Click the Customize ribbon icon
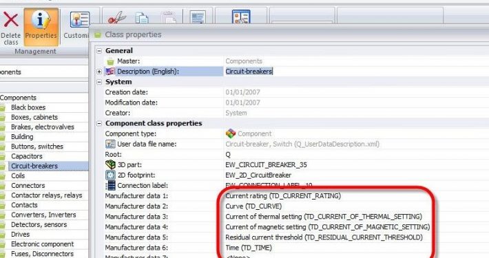 tap(79, 19)
